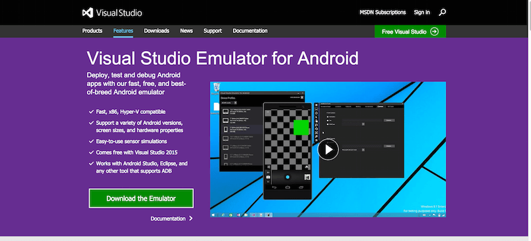Open search via the magnifier icon
Screen dimensions: 531x241
[x=442, y=13]
